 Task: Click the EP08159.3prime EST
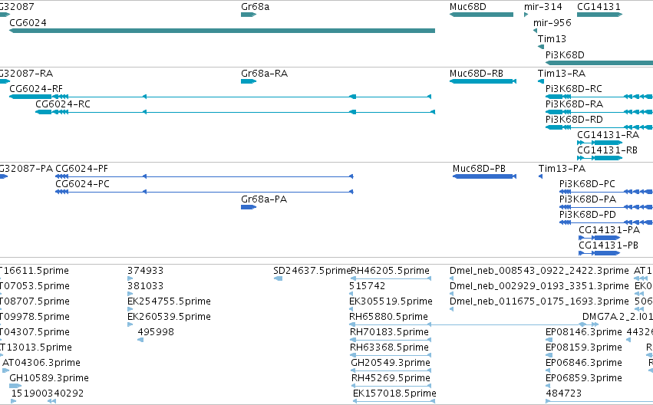point(584,347)
